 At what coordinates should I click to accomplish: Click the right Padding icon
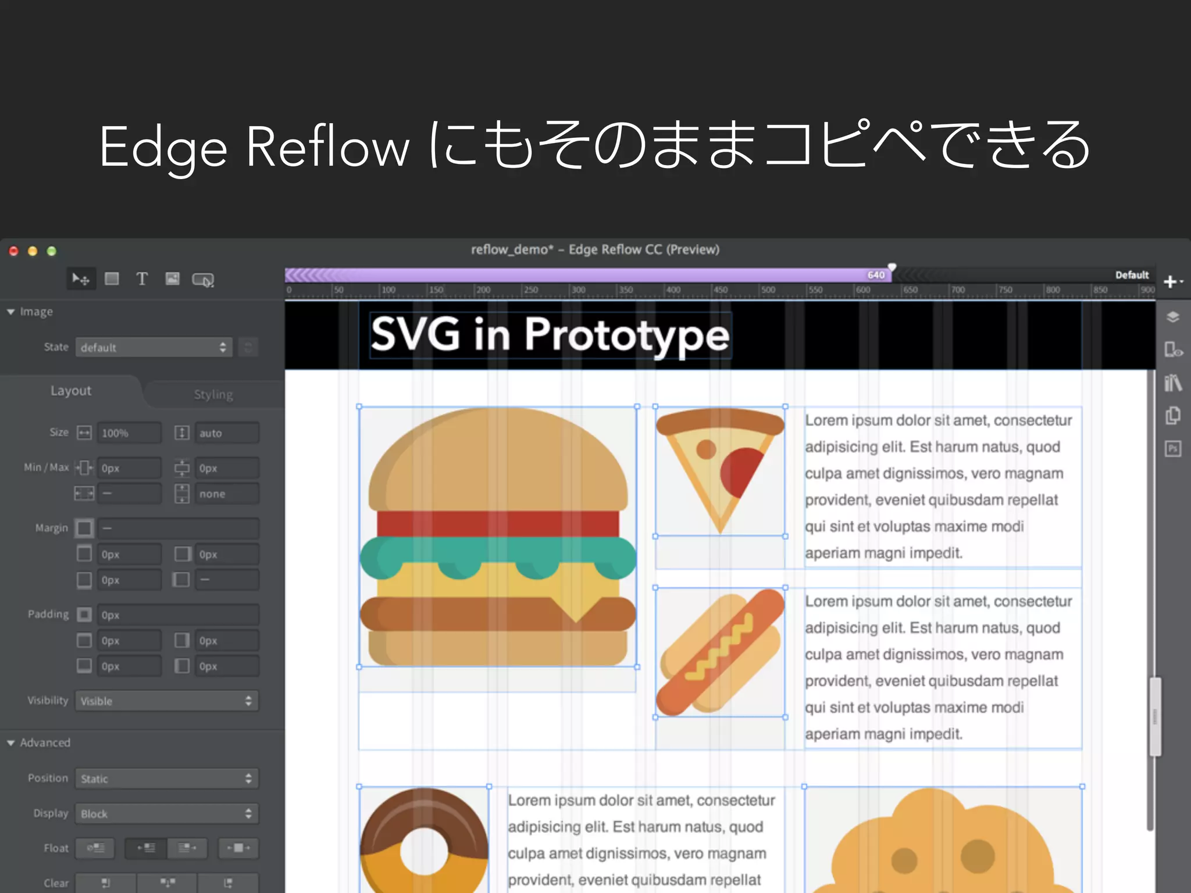pos(182,640)
